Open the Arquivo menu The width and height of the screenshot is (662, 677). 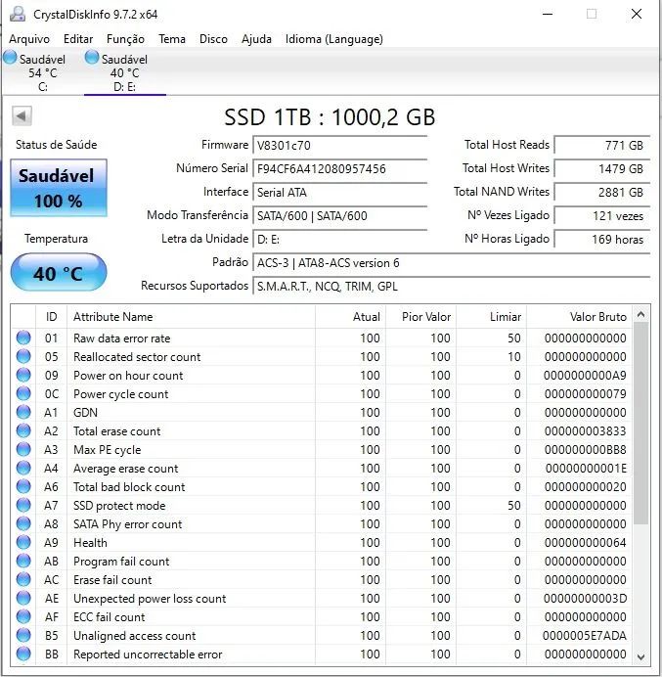coord(29,39)
